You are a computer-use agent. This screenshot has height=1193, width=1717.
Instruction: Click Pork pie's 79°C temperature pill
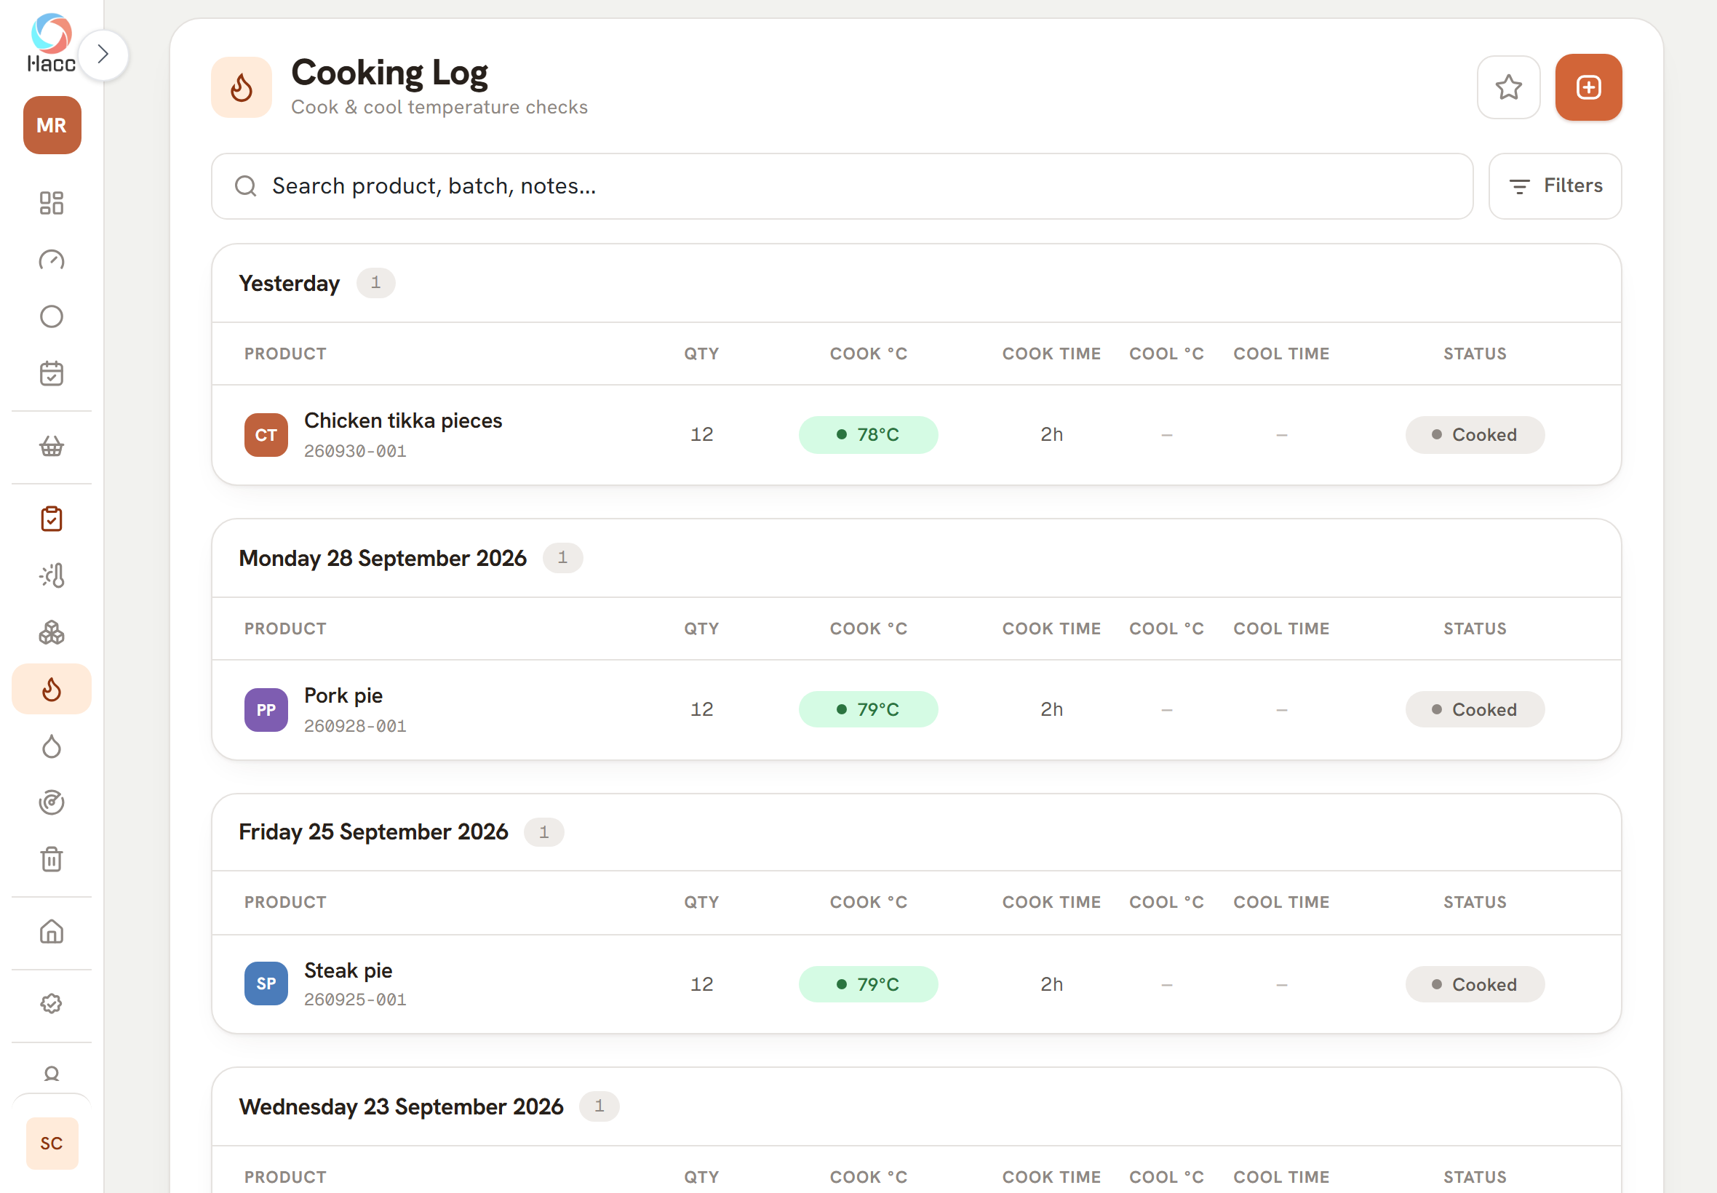tap(868, 709)
